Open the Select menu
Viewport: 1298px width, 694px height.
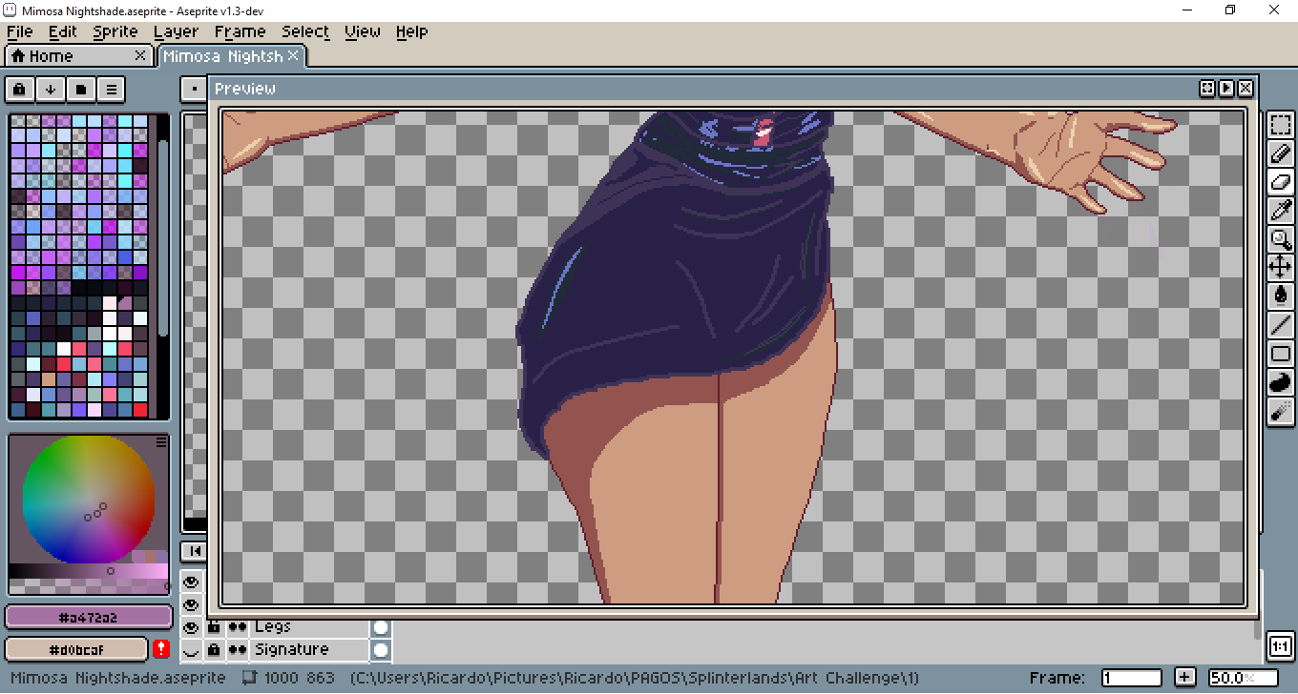coord(305,31)
